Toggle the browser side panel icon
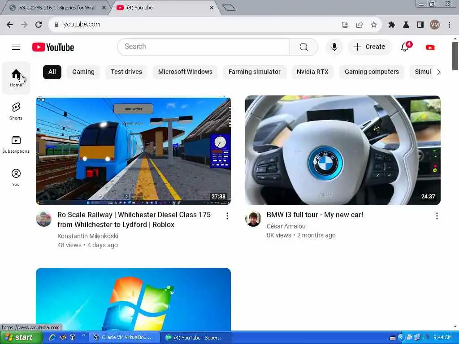The height and width of the screenshot is (344, 459). tap(420, 25)
